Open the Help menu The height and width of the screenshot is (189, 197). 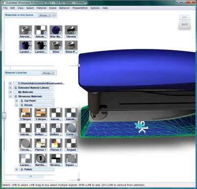[105, 8]
